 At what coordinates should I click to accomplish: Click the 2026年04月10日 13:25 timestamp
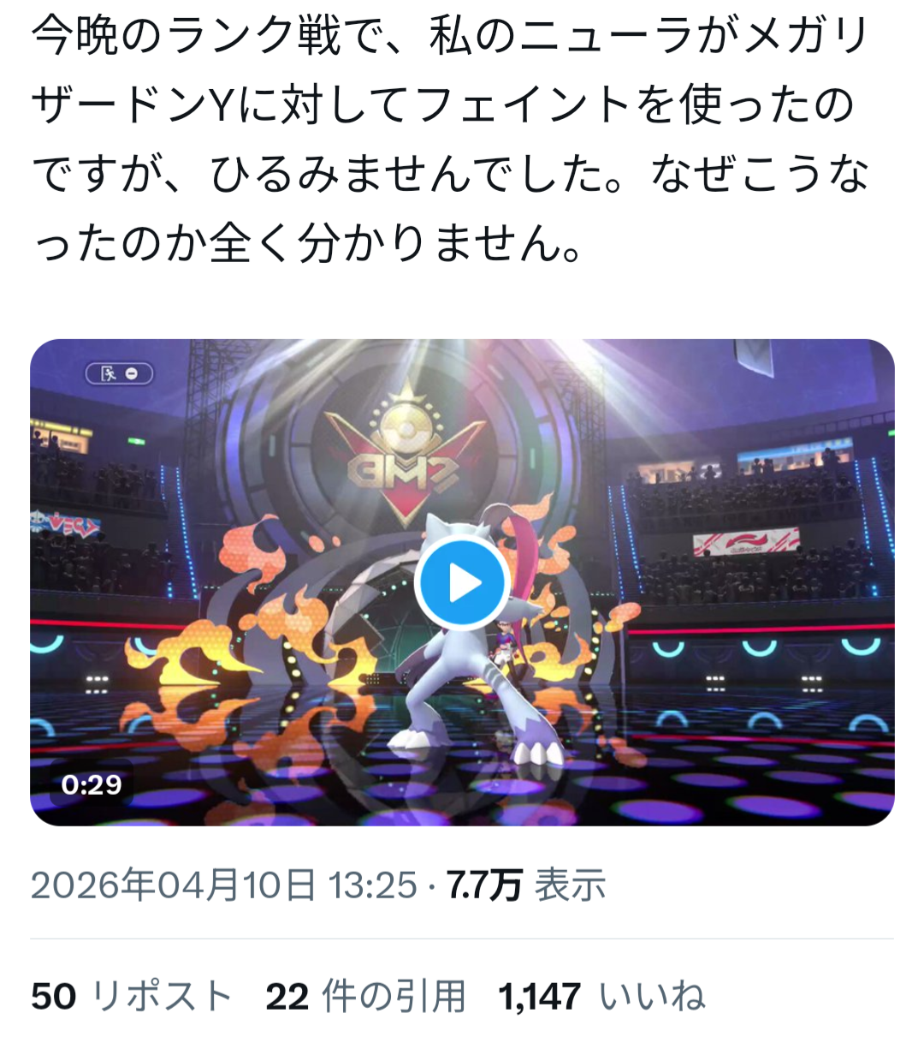[x=224, y=885]
